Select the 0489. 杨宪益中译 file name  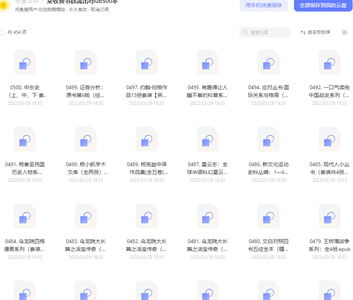pyautogui.click(x=147, y=168)
